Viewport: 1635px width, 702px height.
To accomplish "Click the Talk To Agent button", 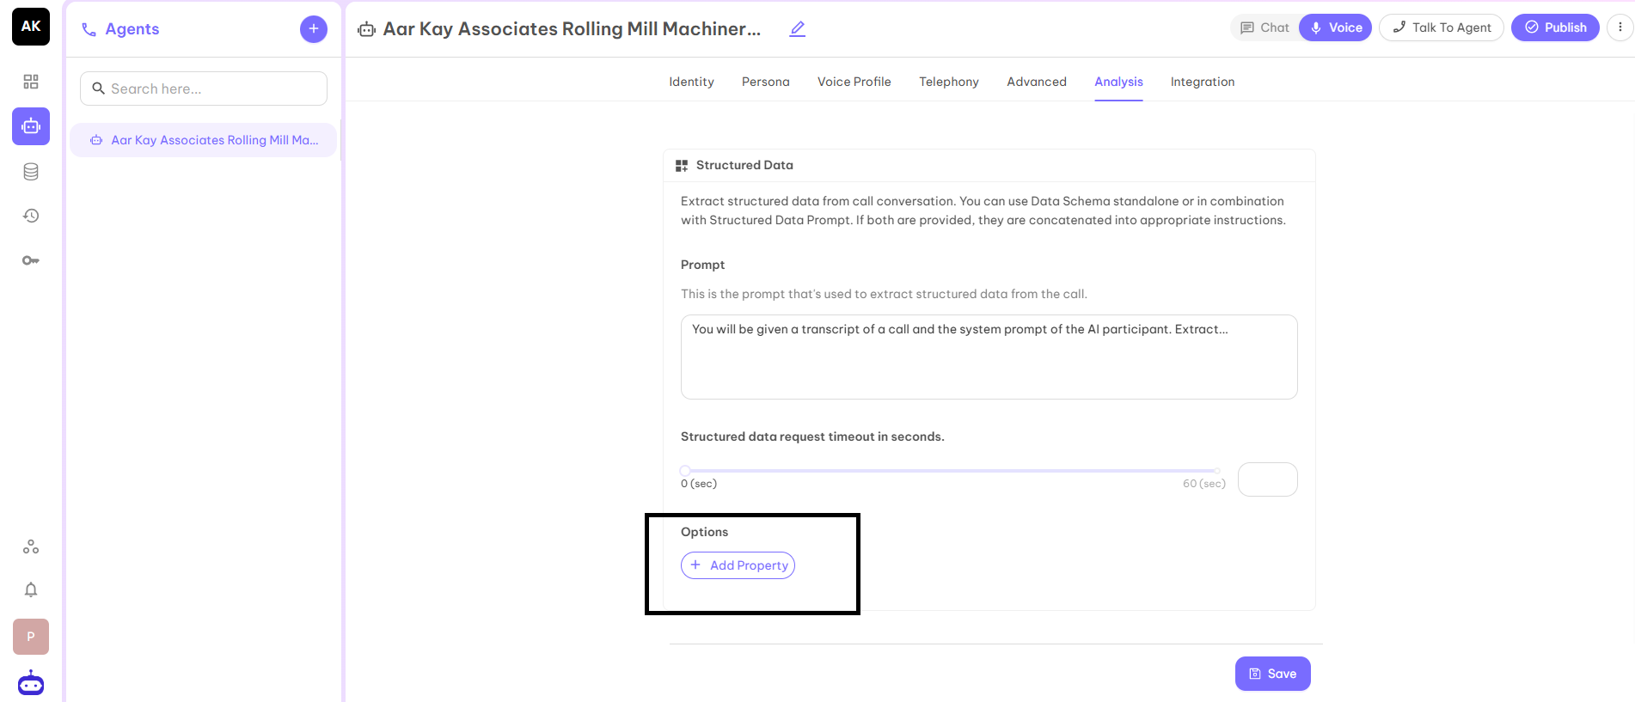I will 1442,27.
